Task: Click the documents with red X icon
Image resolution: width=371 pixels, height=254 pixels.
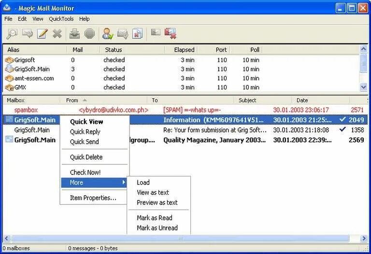Action: tap(138, 34)
